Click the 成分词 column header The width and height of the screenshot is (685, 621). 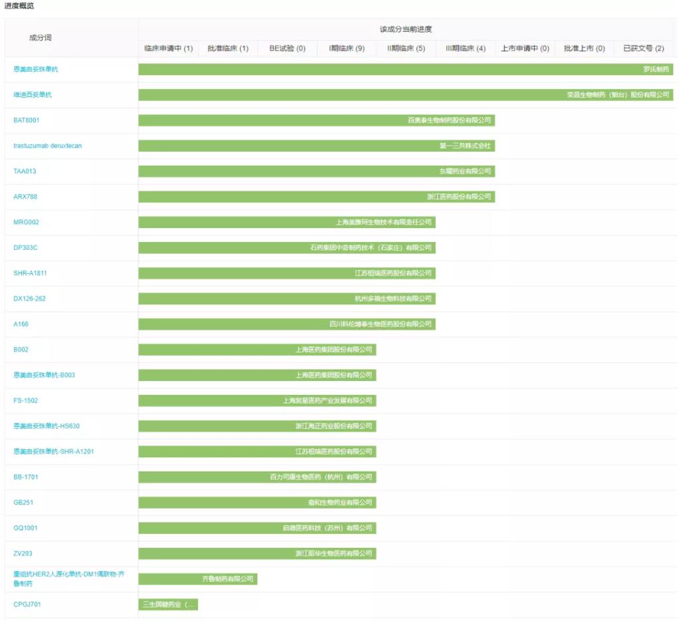41,38
